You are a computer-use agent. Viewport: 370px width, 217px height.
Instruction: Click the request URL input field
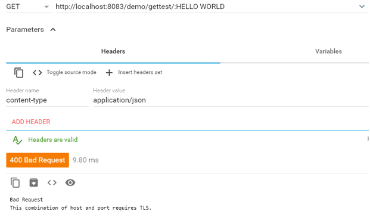coord(207,7)
